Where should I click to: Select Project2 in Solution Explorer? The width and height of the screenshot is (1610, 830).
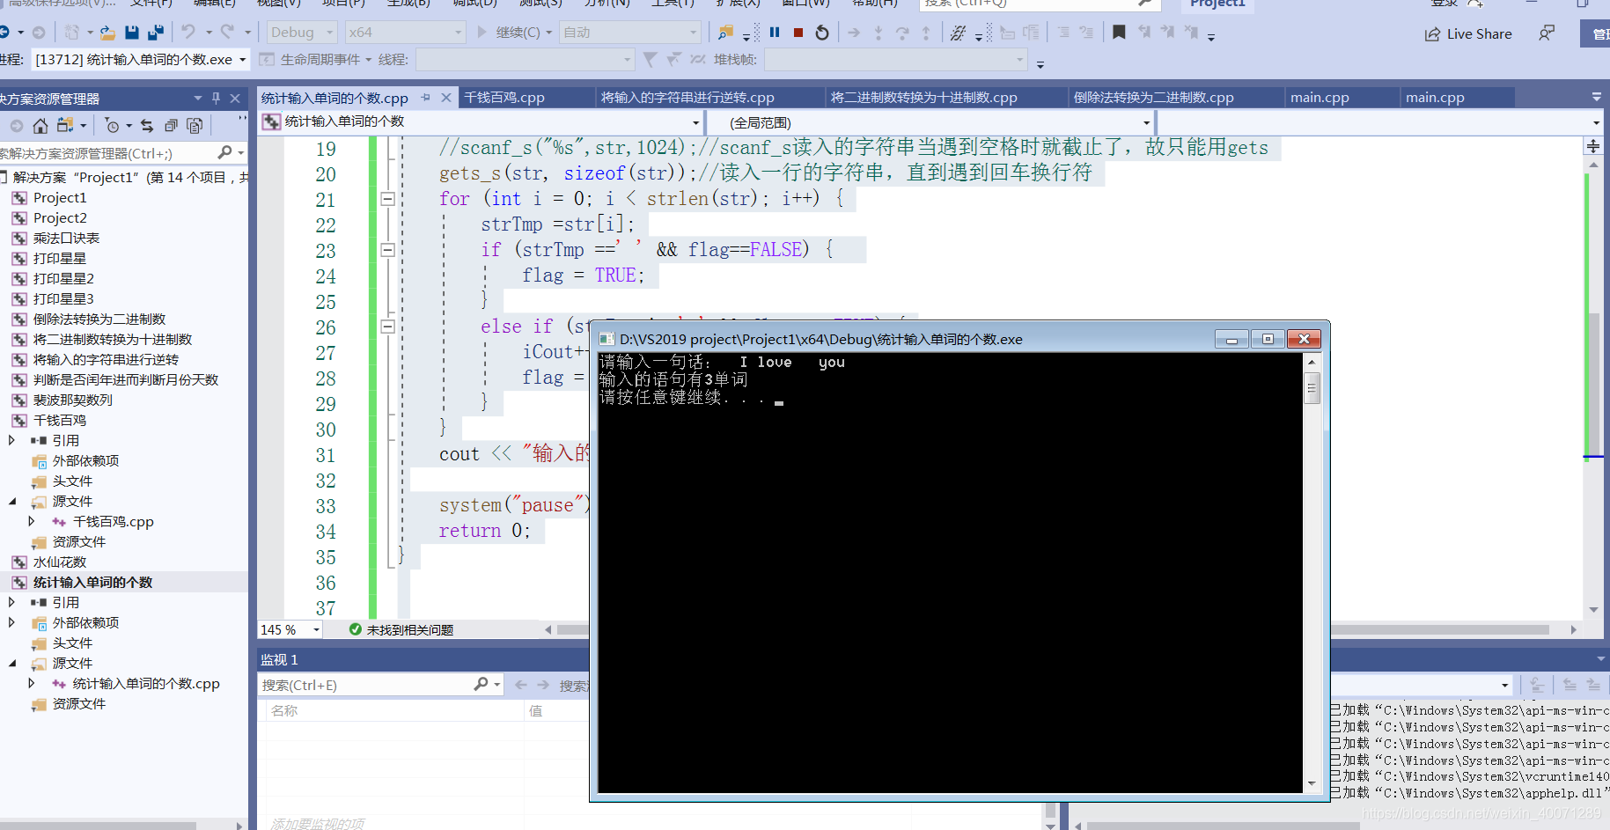point(60,218)
